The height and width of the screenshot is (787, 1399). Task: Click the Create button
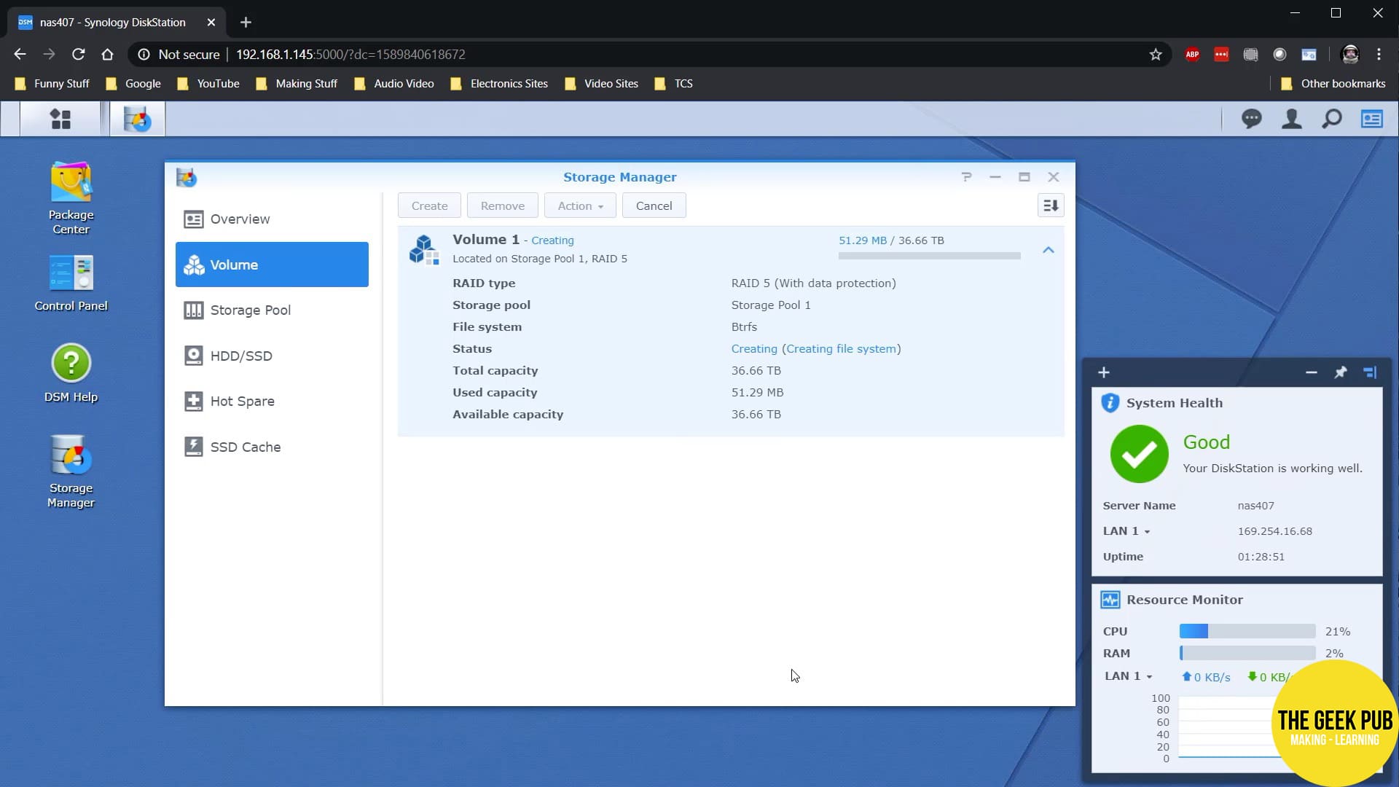tap(429, 205)
